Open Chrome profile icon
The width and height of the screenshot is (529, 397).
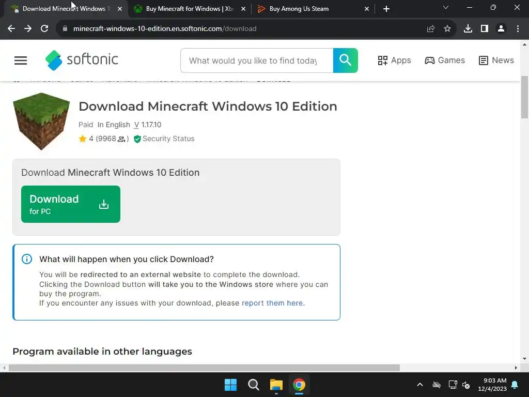pyautogui.click(x=501, y=29)
